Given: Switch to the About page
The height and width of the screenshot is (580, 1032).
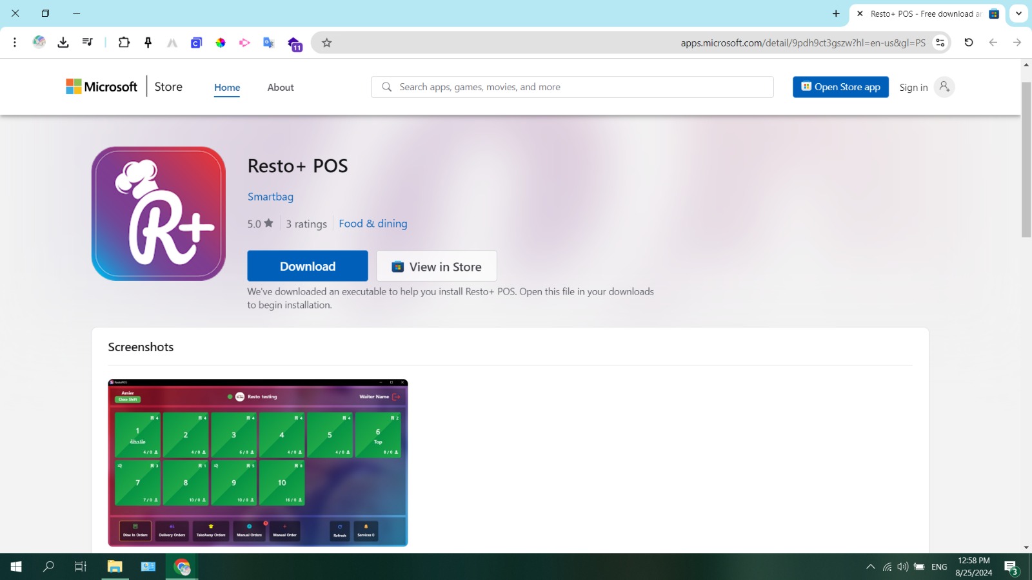Looking at the screenshot, I should pyautogui.click(x=280, y=87).
